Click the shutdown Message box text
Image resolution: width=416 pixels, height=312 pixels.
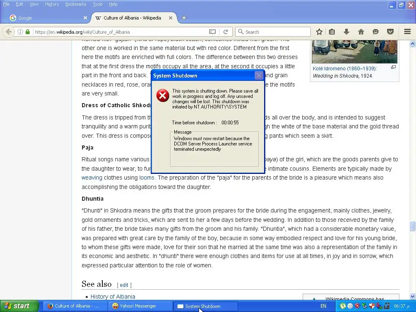[x=213, y=144]
